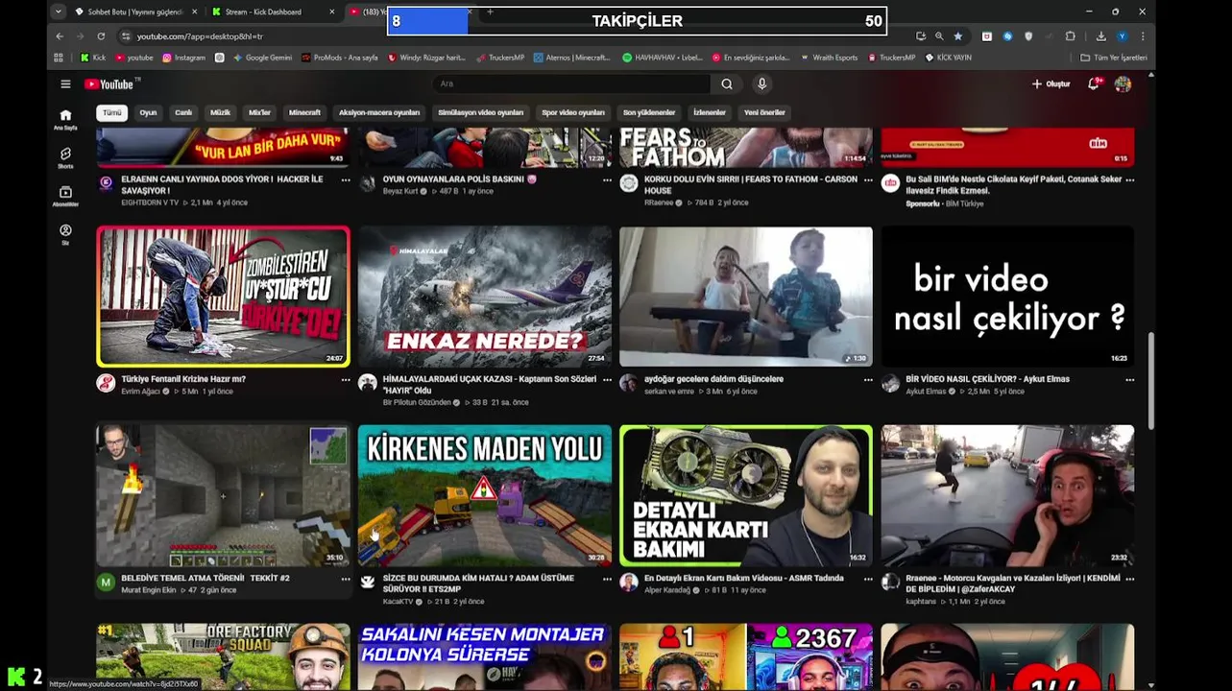The image size is (1232, 691).
Task: Click the page vertical scrollbar thumb
Action: [1150, 381]
